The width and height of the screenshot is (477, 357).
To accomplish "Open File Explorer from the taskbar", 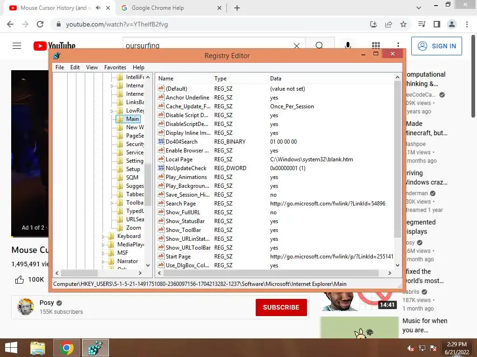I will coord(38,348).
